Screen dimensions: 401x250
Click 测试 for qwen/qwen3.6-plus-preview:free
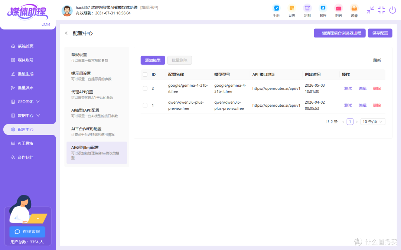tap(348, 105)
